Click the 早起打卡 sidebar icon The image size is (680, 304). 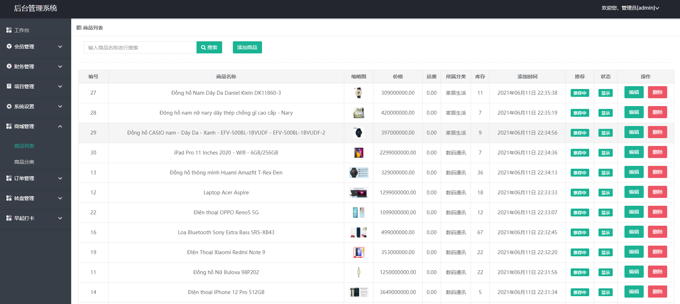[9, 218]
